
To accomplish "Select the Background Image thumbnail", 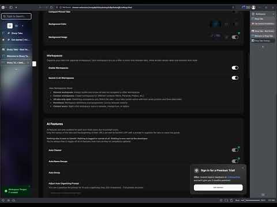I will 216,36.
